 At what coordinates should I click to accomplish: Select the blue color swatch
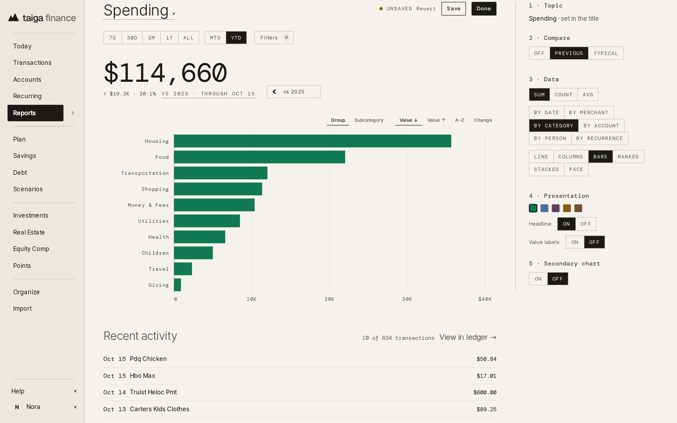point(544,208)
